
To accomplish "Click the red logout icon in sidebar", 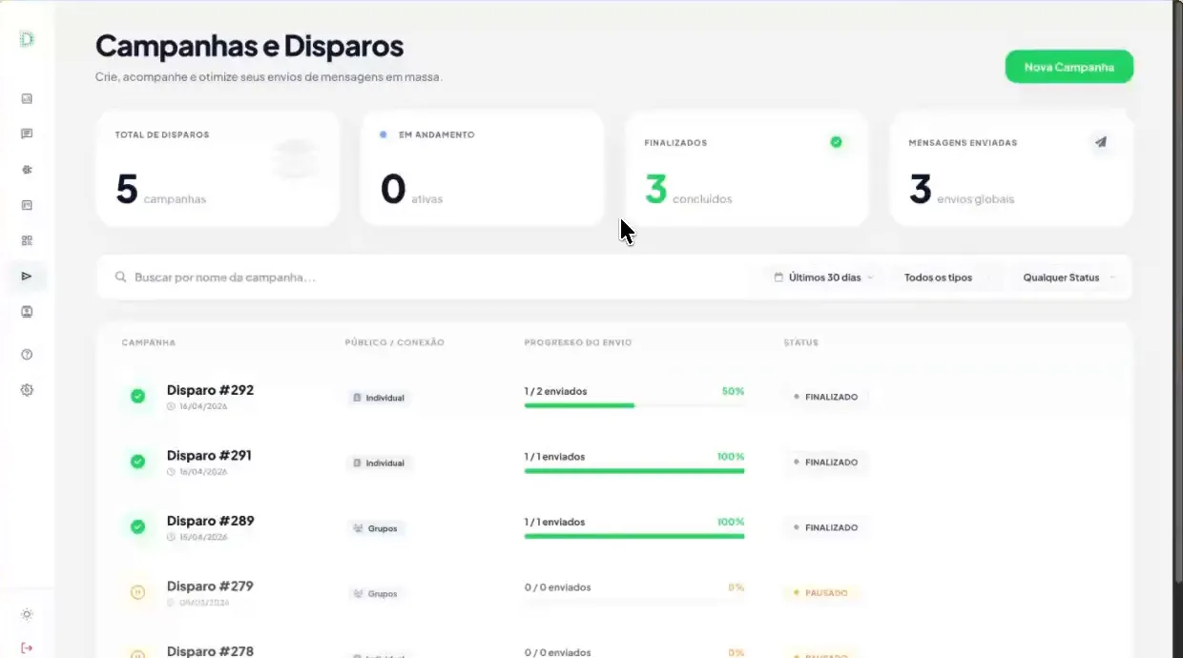I will pos(27,648).
